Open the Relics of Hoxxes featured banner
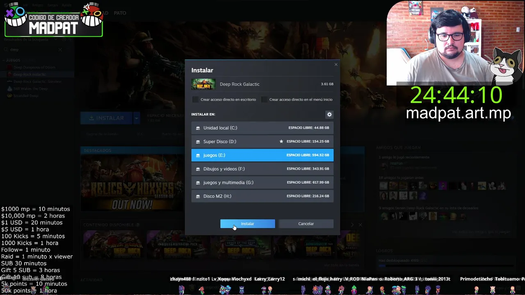 click(x=132, y=182)
